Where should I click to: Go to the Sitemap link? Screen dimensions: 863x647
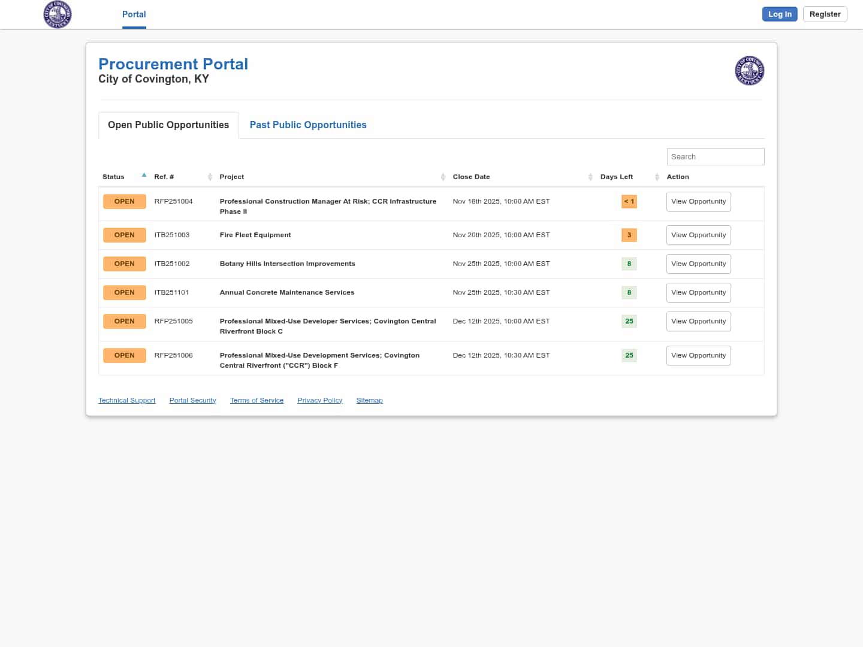(x=369, y=400)
